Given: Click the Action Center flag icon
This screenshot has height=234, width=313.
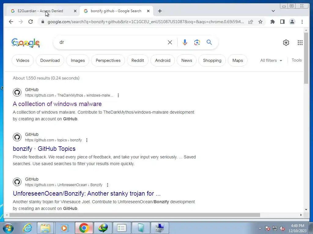Looking at the screenshot, I should click(x=267, y=229).
